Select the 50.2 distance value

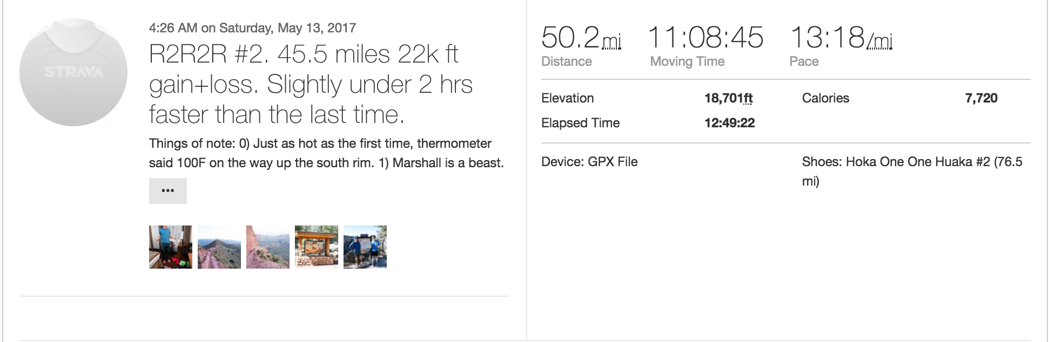point(570,38)
